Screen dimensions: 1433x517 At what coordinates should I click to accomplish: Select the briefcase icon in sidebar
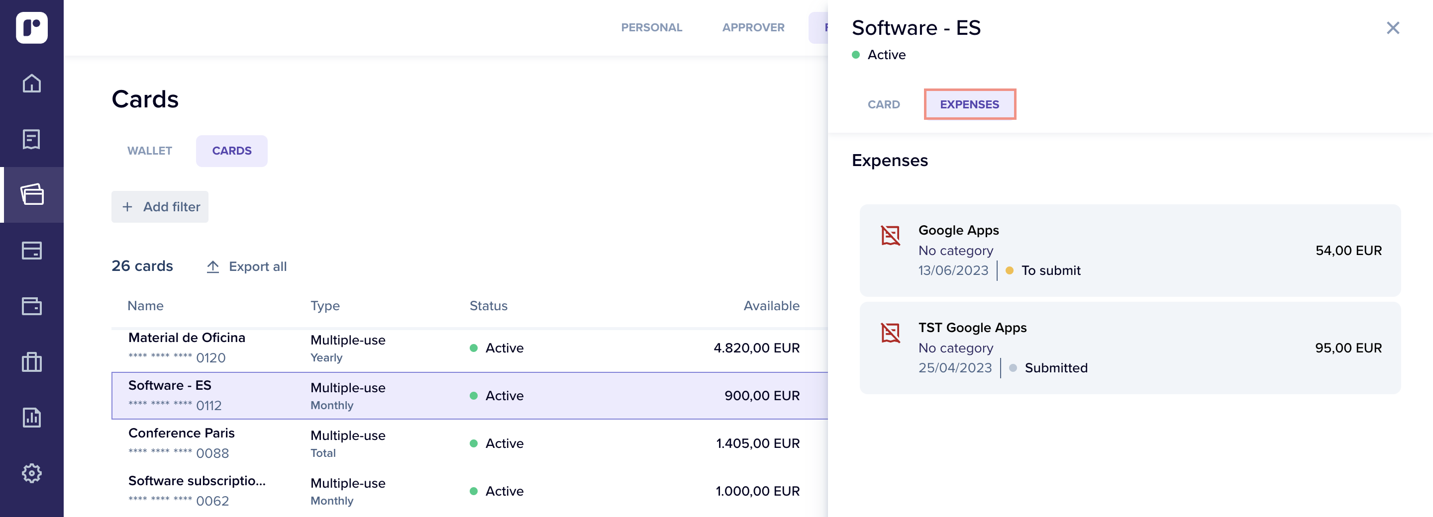[32, 362]
